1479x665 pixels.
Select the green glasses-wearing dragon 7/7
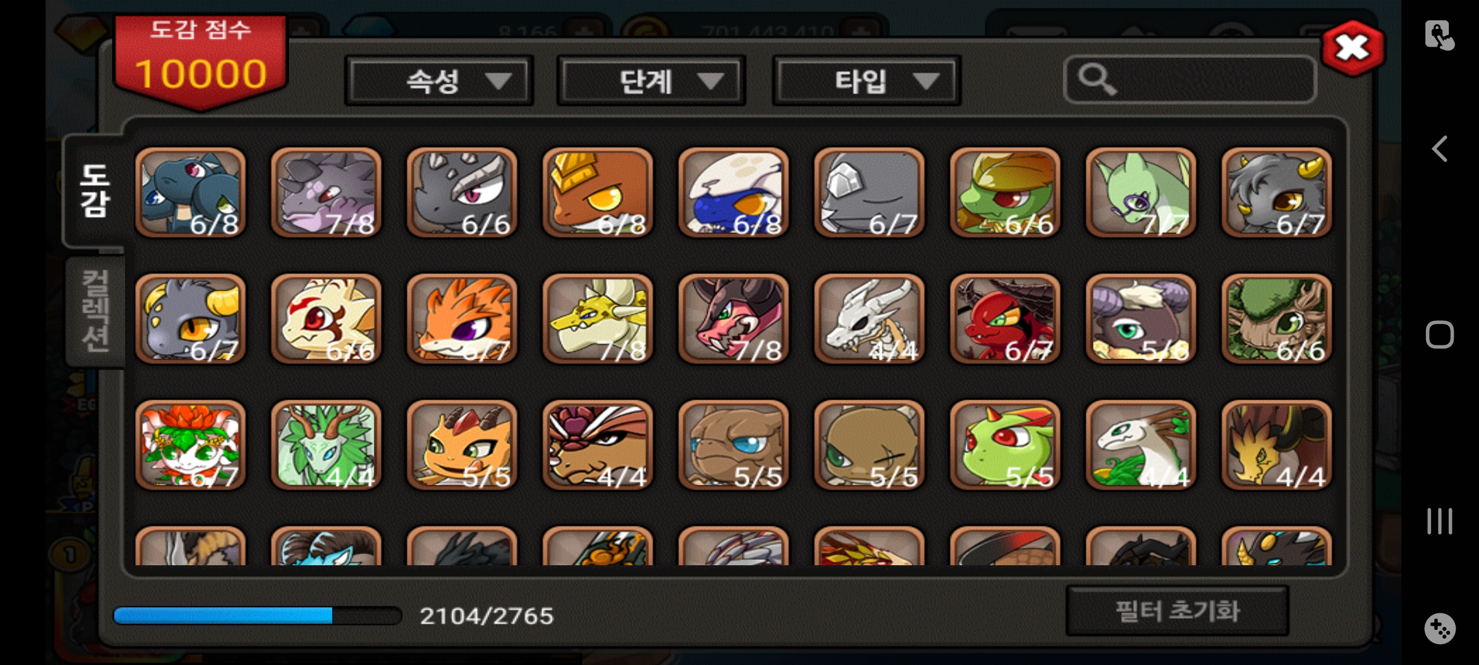click(x=1141, y=193)
